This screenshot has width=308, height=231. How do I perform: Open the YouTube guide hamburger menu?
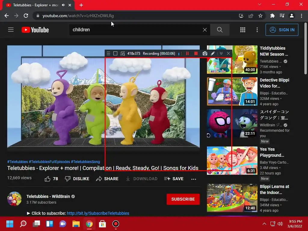(11, 30)
